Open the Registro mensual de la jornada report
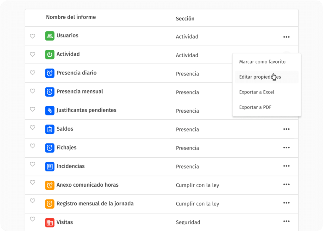 tap(95, 204)
